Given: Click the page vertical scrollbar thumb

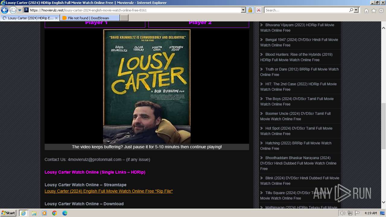Looking at the screenshot, I should (x=383, y=126).
